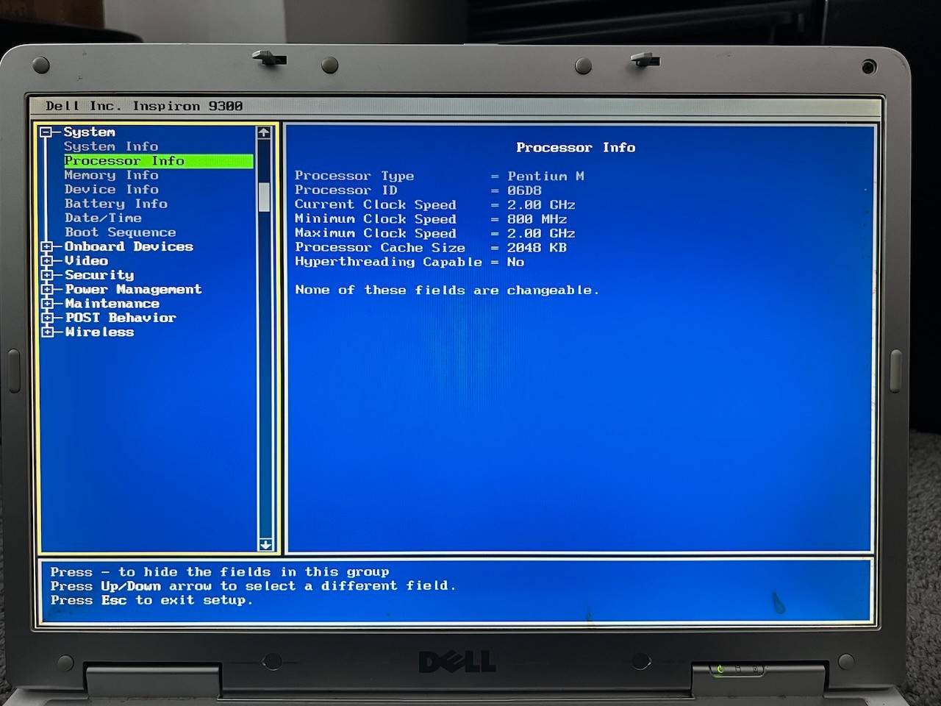Viewport: 941px width, 706px height.
Task: Click the Hyperthreading Capable No value
Action: [x=515, y=262]
